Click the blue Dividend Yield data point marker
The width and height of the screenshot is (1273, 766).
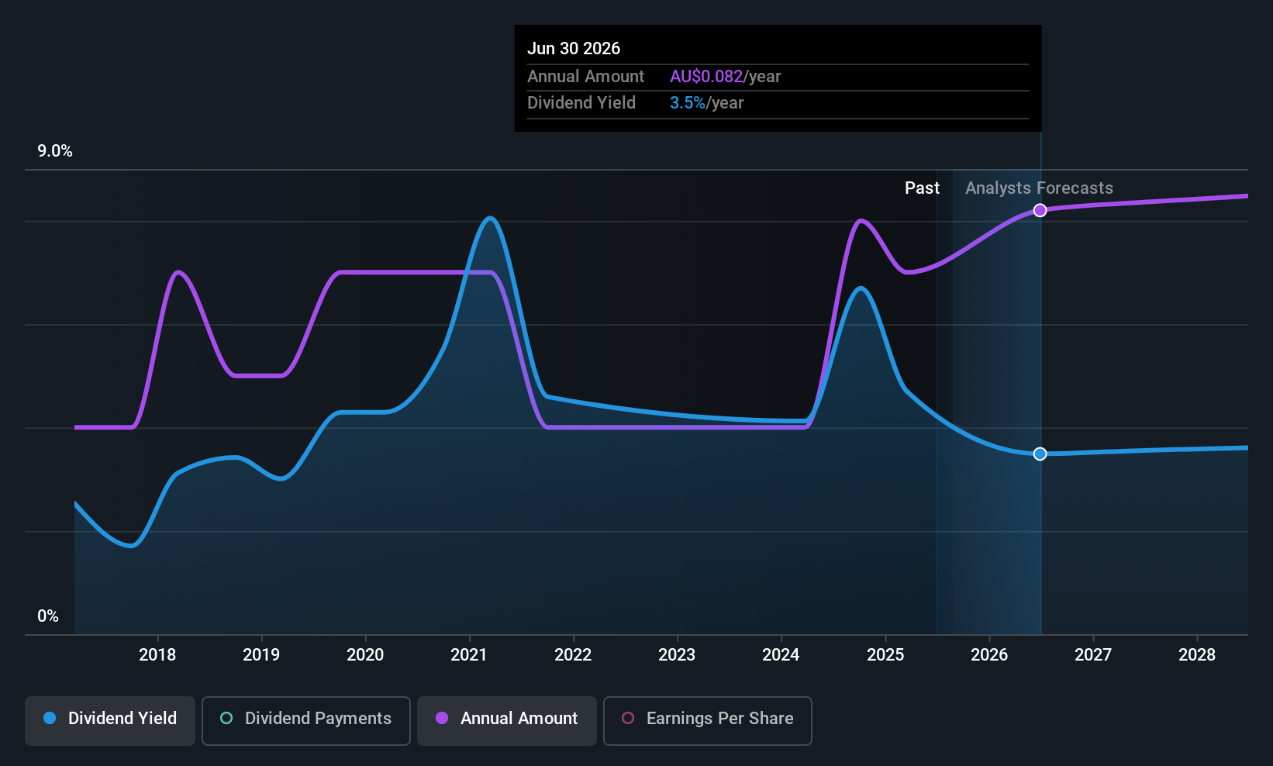[1040, 454]
